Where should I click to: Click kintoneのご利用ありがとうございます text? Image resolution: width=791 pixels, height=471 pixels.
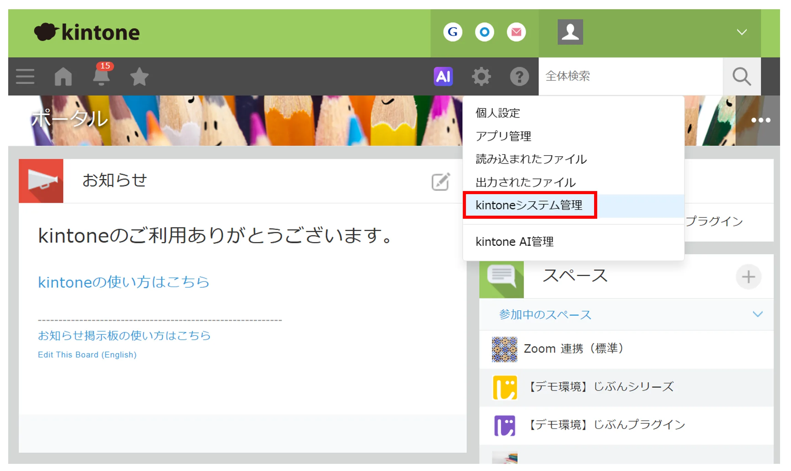tap(216, 235)
